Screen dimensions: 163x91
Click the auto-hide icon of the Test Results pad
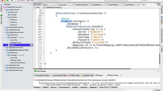pos(157,71)
